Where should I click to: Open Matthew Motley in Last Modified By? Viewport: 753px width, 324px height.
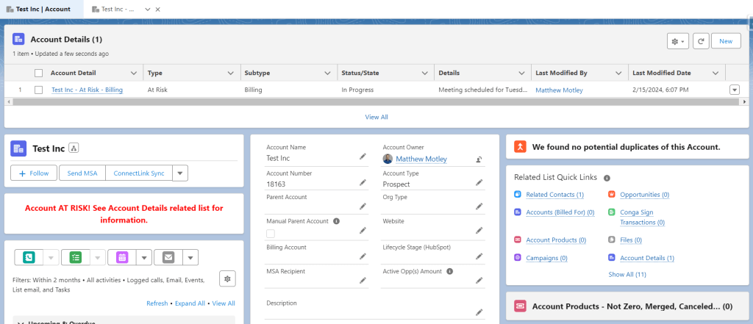559,90
